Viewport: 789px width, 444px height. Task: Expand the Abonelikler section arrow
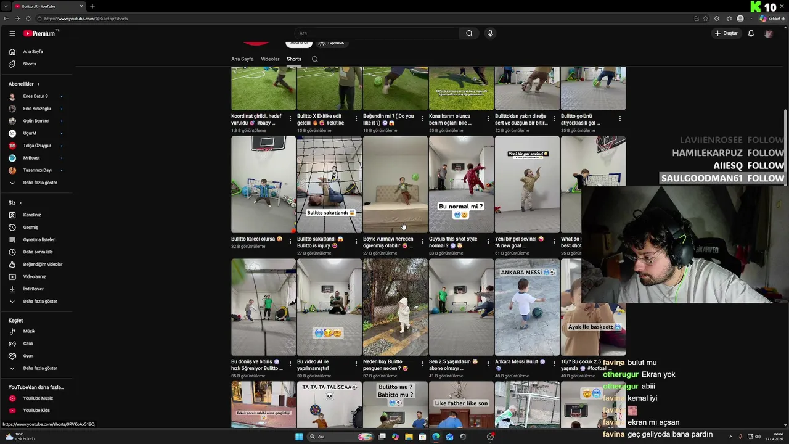pos(38,84)
